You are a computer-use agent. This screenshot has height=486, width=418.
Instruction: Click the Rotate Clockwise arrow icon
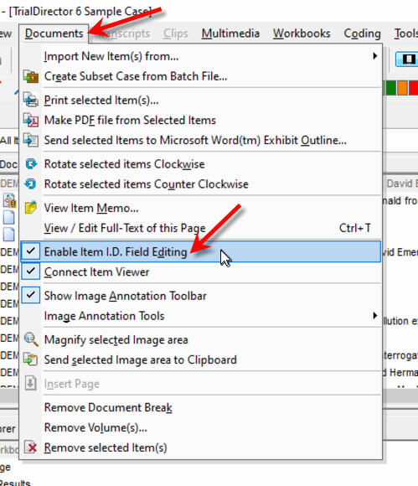click(31, 164)
